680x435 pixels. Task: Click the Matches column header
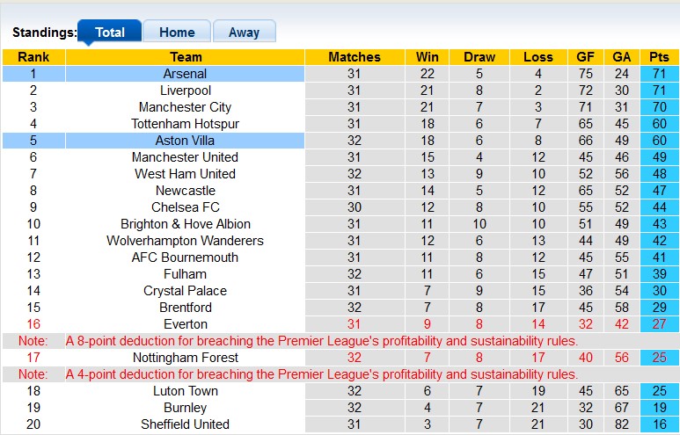(x=355, y=57)
